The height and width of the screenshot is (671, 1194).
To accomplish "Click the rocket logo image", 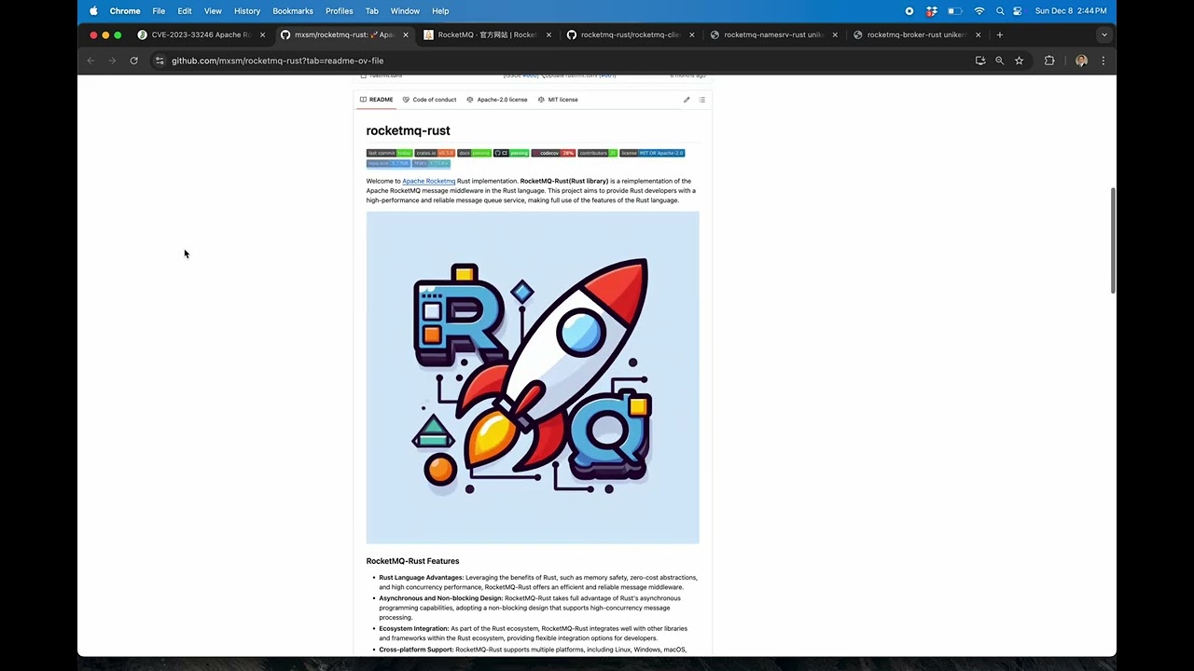I will point(533,377).
